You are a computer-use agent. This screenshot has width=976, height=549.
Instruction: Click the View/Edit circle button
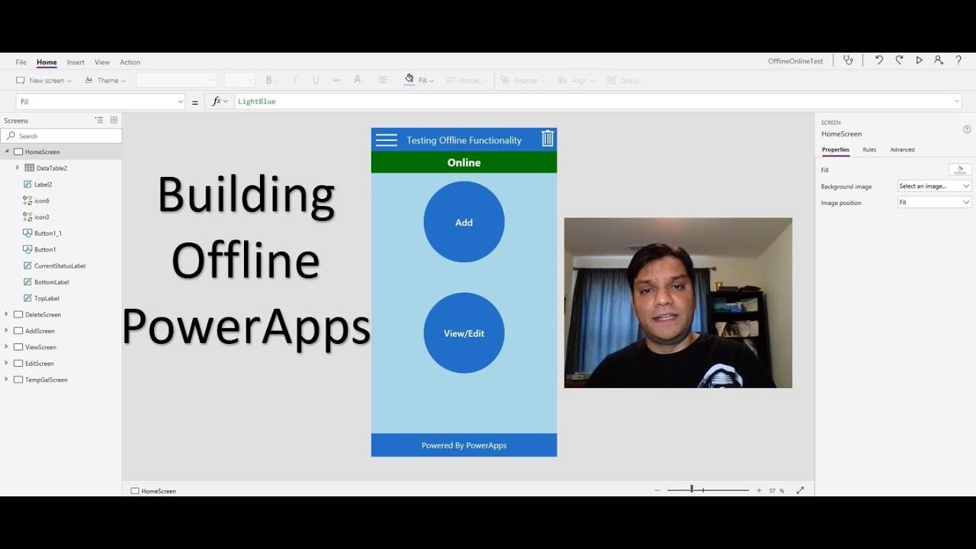tap(464, 333)
